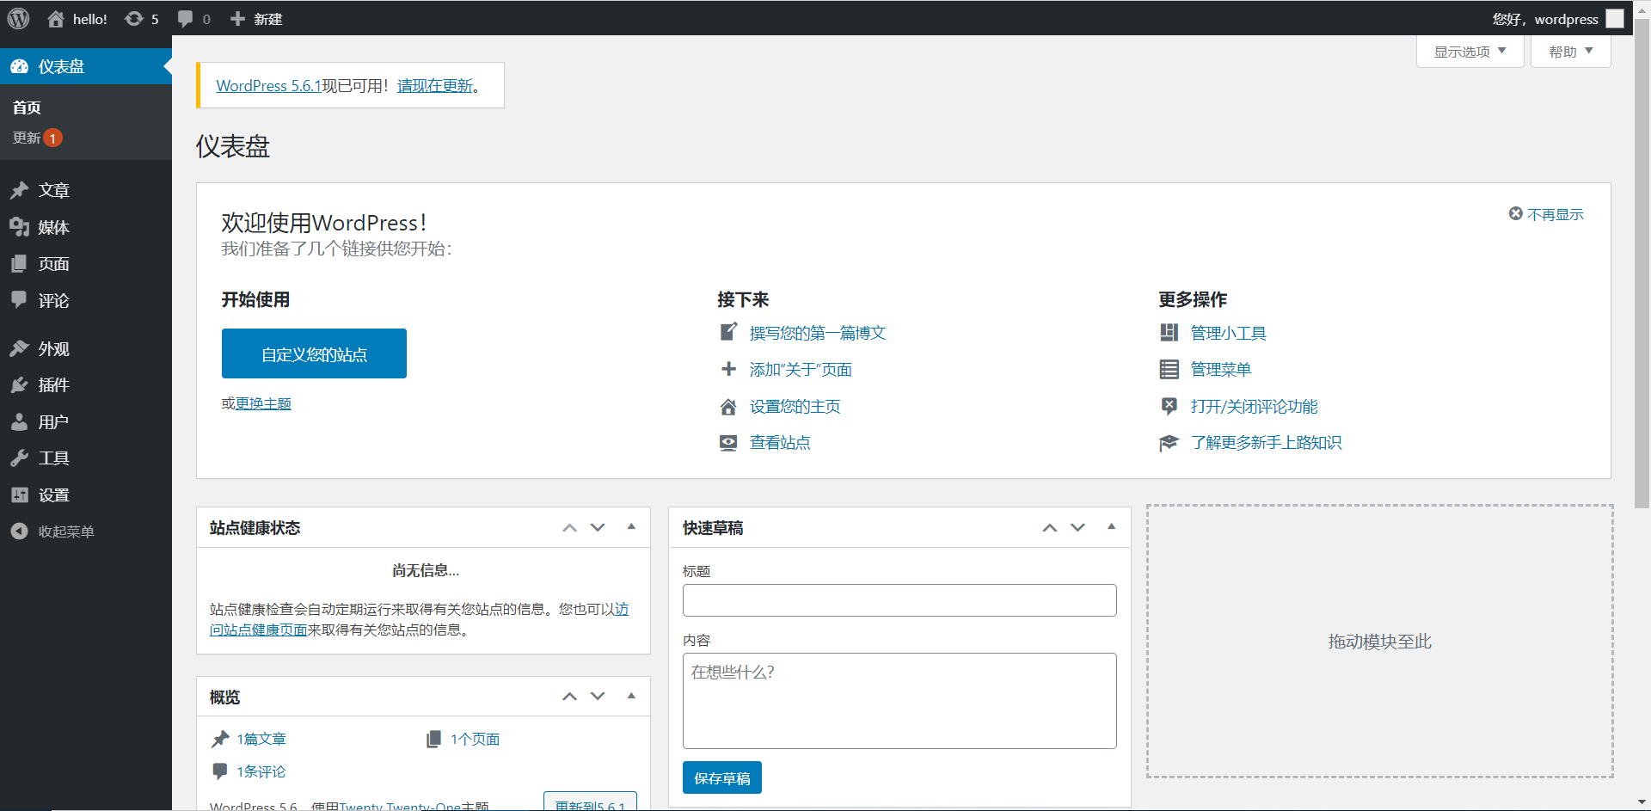1651x811 pixels.
Task: Click the 评论 comment icon in the sidebar
Action: pyautogui.click(x=20, y=300)
